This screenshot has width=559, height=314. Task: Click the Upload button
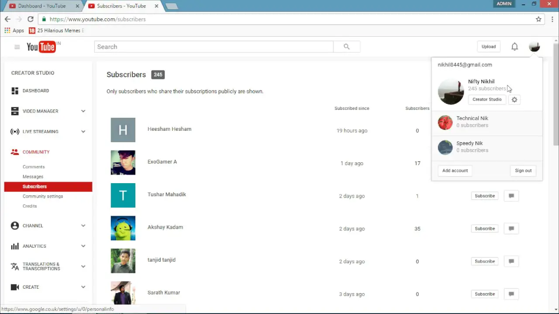[489, 47]
